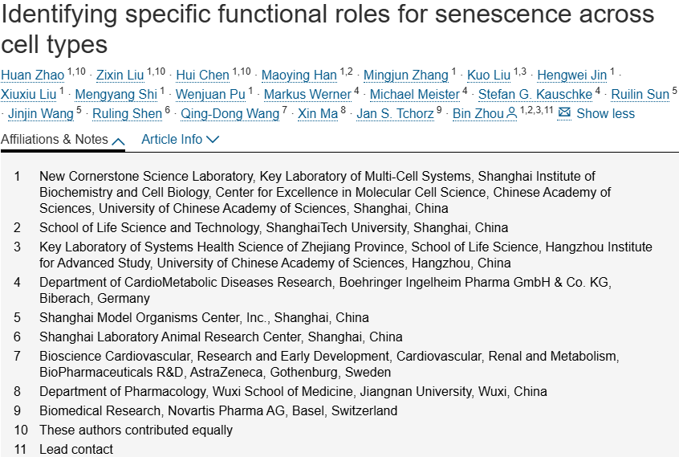Open the Article Info tab
679x457 pixels.
(180, 140)
